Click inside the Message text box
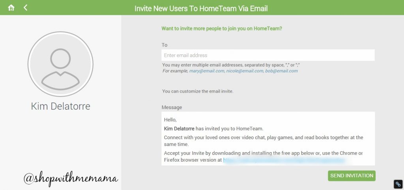The image size is (404, 190). click(268, 138)
